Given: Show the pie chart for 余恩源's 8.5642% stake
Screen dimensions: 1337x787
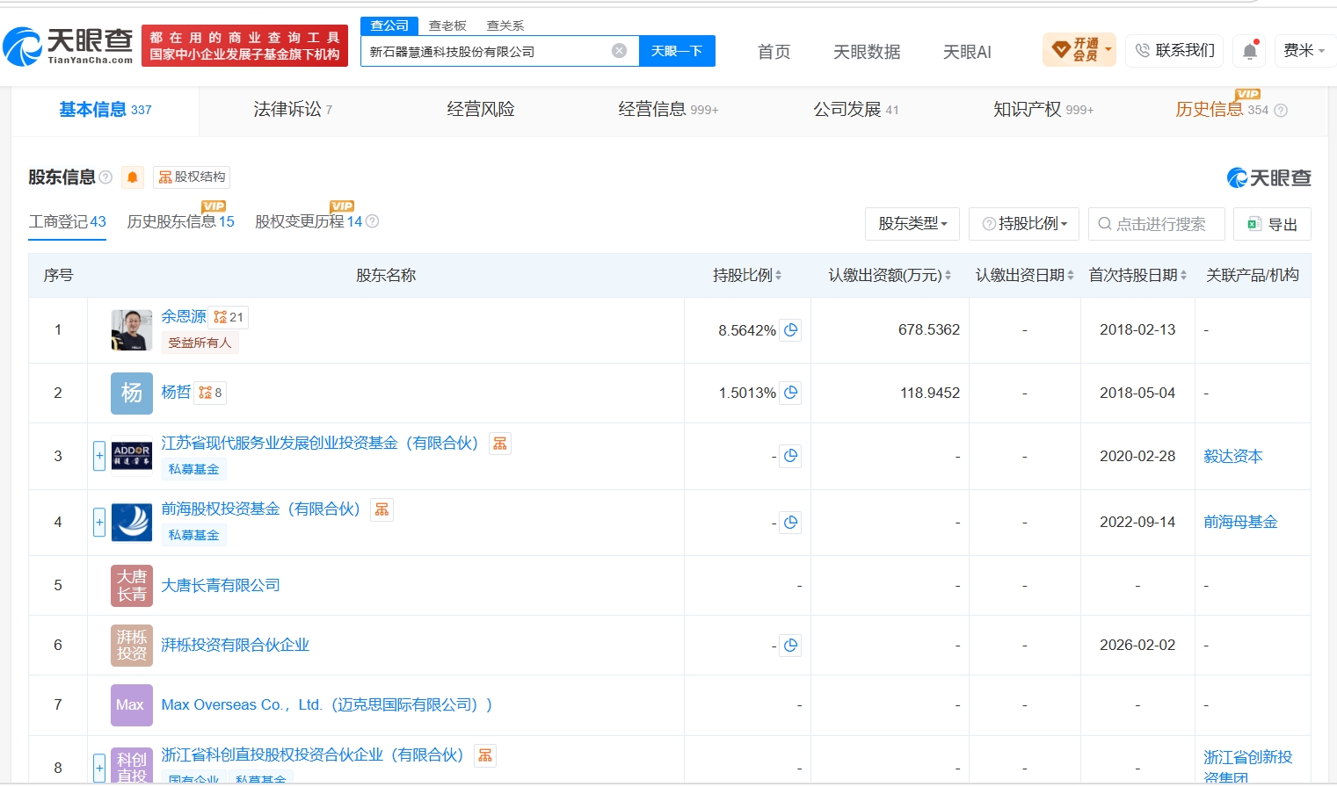Looking at the screenshot, I should 790,330.
